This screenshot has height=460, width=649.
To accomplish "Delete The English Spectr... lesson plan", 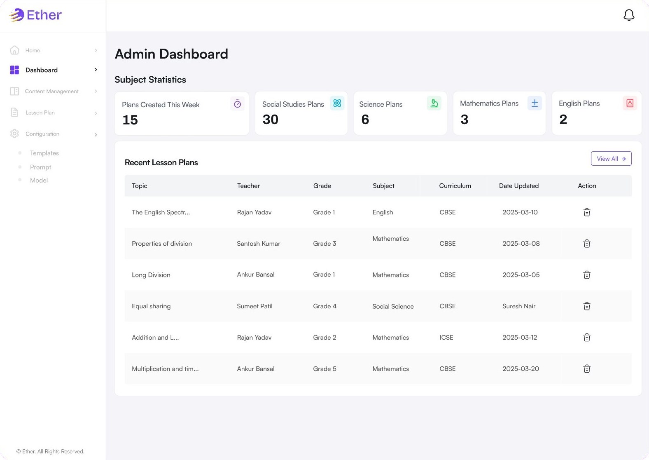I will pos(587,212).
